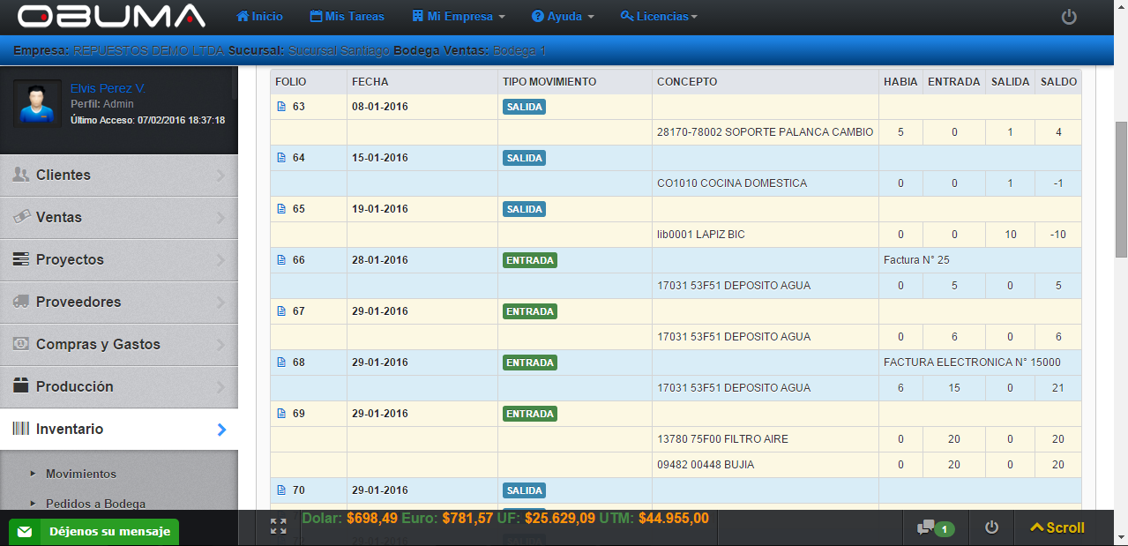This screenshot has width=1128, height=546.
Task: Click the document icon beside folio 63
Action: 281,107
